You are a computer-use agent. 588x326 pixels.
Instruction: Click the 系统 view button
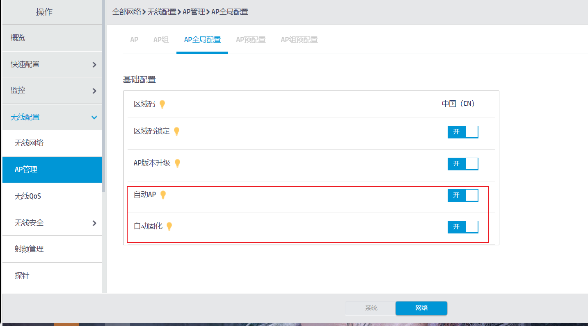371,308
